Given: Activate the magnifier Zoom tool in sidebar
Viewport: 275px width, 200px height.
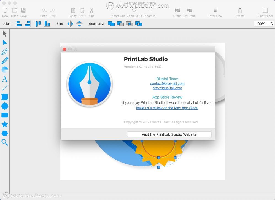Looking at the screenshot, I should click(x=5, y=142).
